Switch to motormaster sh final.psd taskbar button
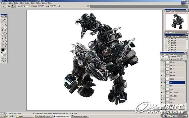The height and width of the screenshot is (118, 189). [x=80, y=116]
